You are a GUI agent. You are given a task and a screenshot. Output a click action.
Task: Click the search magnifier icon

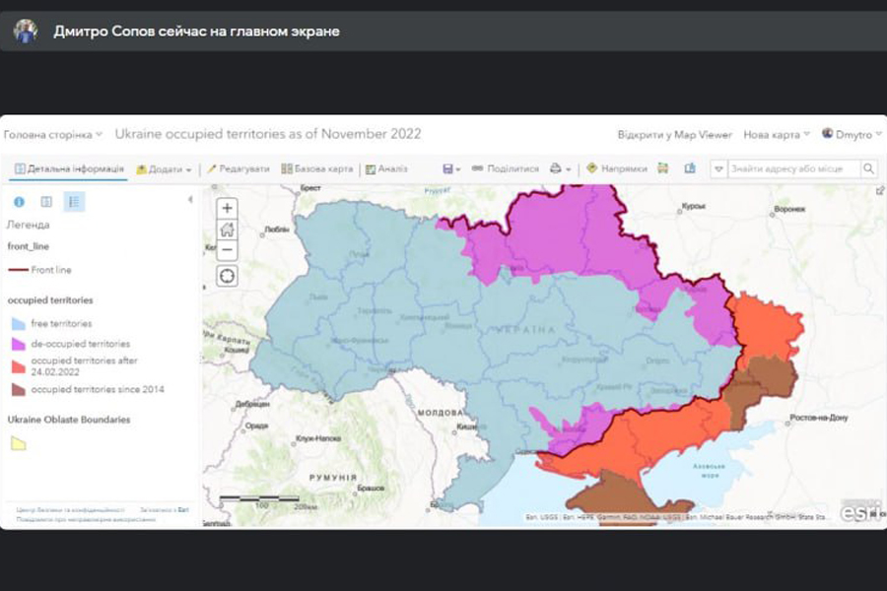coord(868,169)
